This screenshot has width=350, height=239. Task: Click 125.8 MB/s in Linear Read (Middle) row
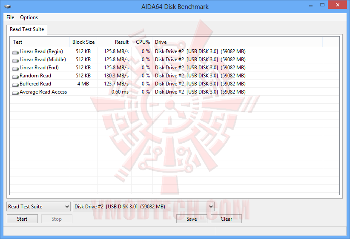tap(116, 60)
